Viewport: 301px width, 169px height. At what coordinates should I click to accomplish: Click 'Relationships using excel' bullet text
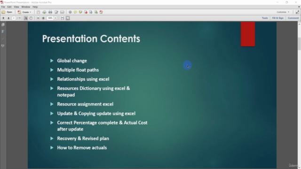83,79
